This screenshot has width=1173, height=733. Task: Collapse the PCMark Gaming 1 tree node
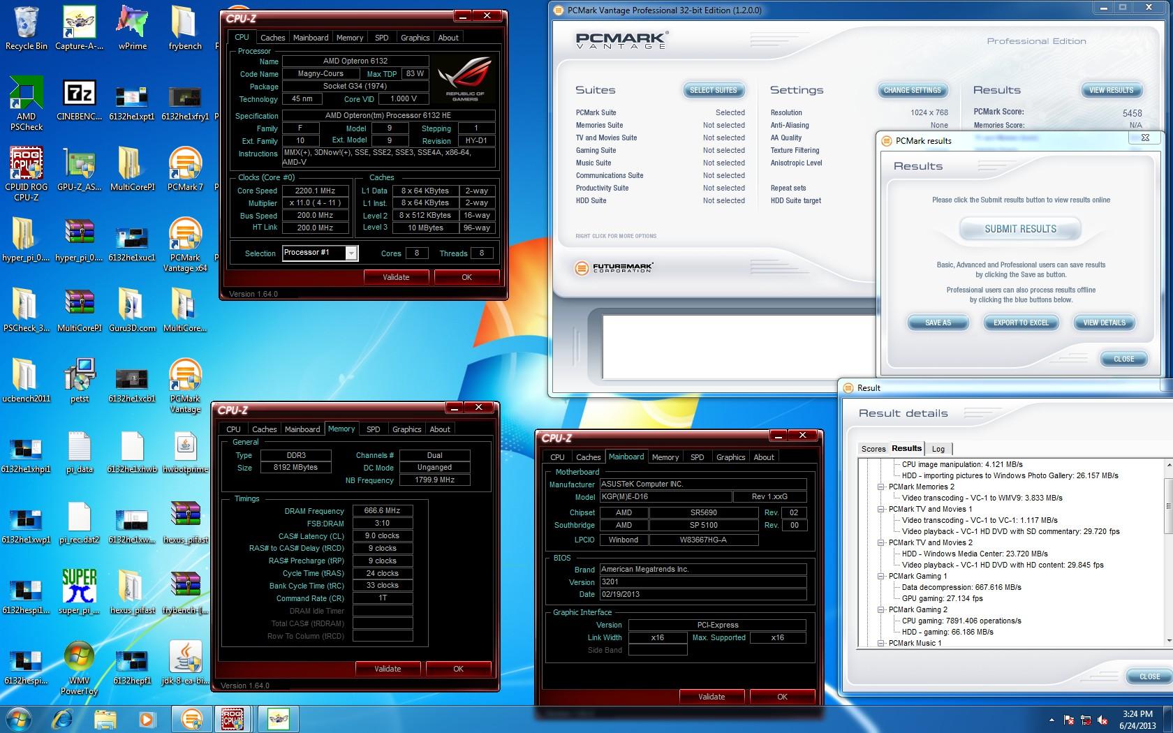pyautogui.click(x=881, y=576)
